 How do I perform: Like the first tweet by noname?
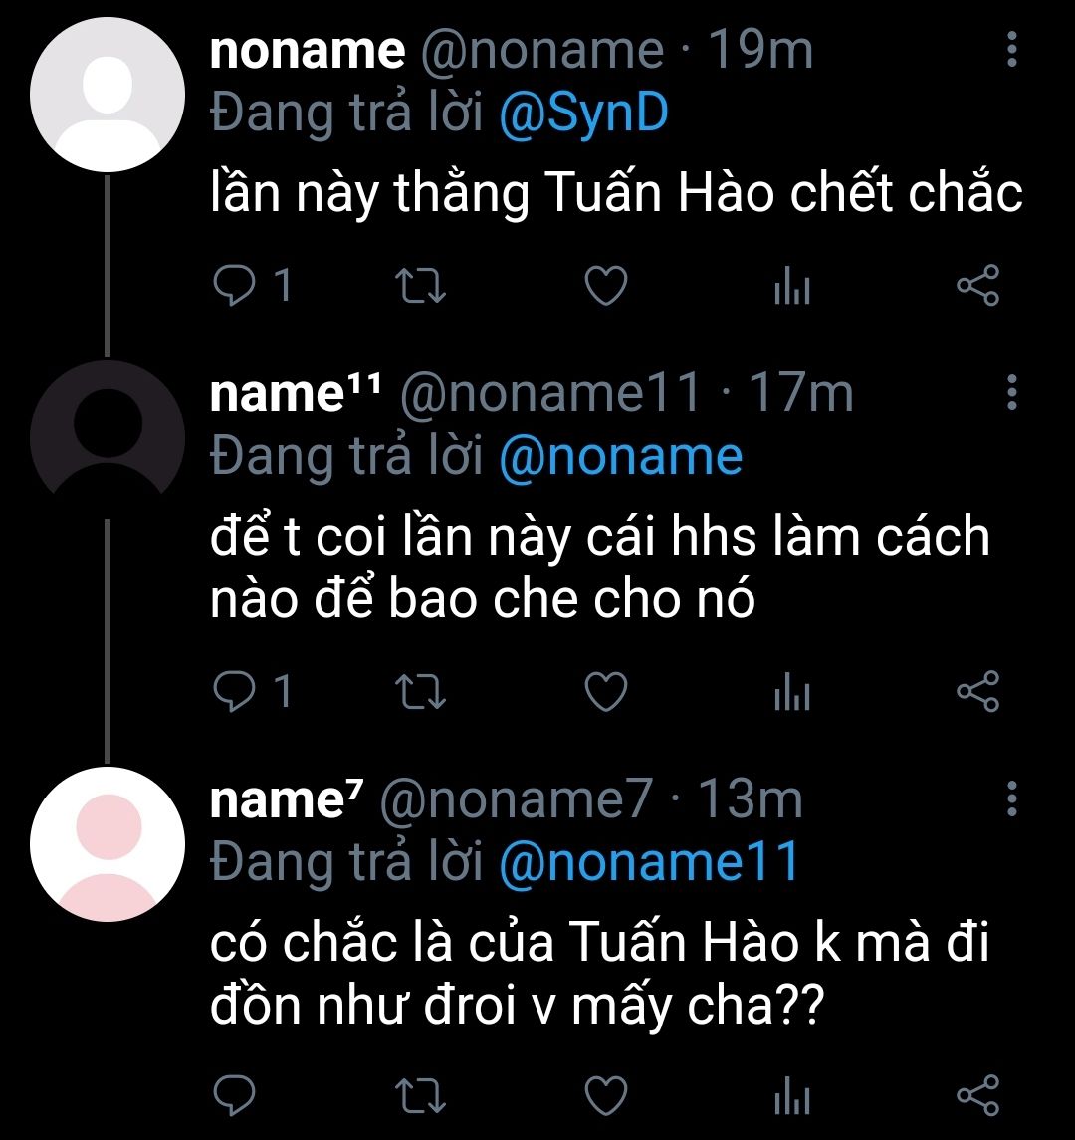point(605,286)
